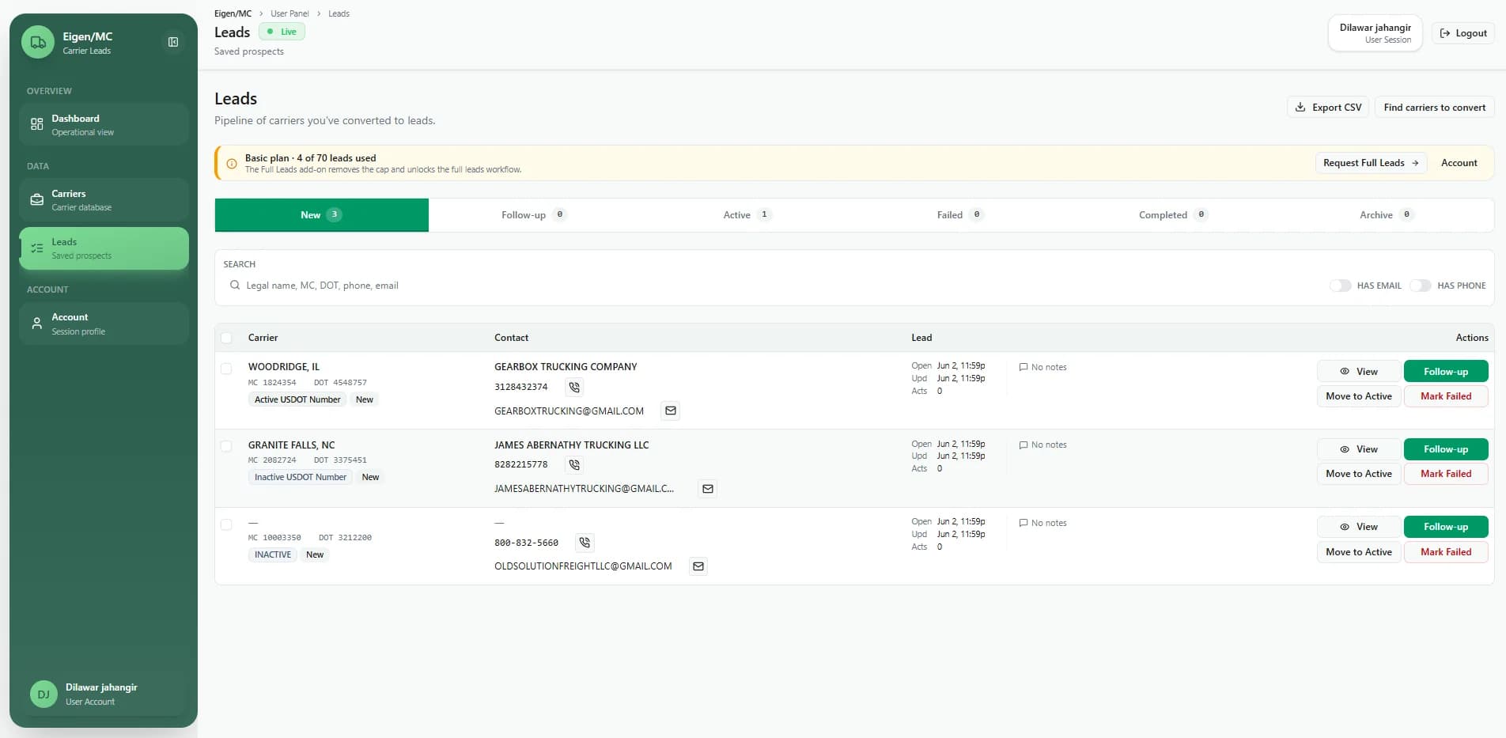This screenshot has height=738, width=1506.
Task: Open the Failed leads tab
Action: click(x=960, y=215)
